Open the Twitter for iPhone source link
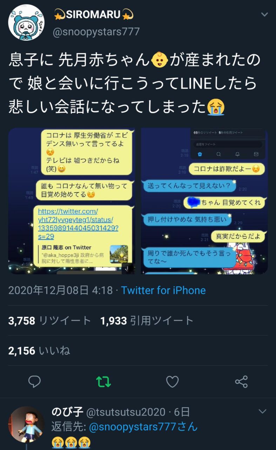Image resolution: width=276 pixels, height=450 pixels. click(x=163, y=290)
